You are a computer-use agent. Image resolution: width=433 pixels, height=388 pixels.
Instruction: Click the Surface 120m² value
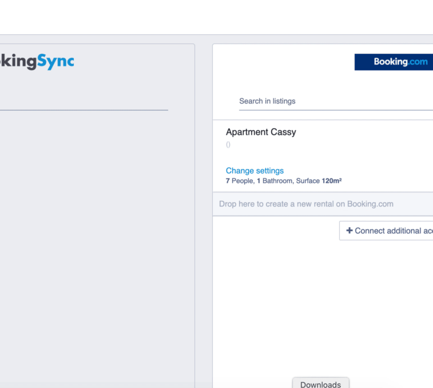coord(319,181)
